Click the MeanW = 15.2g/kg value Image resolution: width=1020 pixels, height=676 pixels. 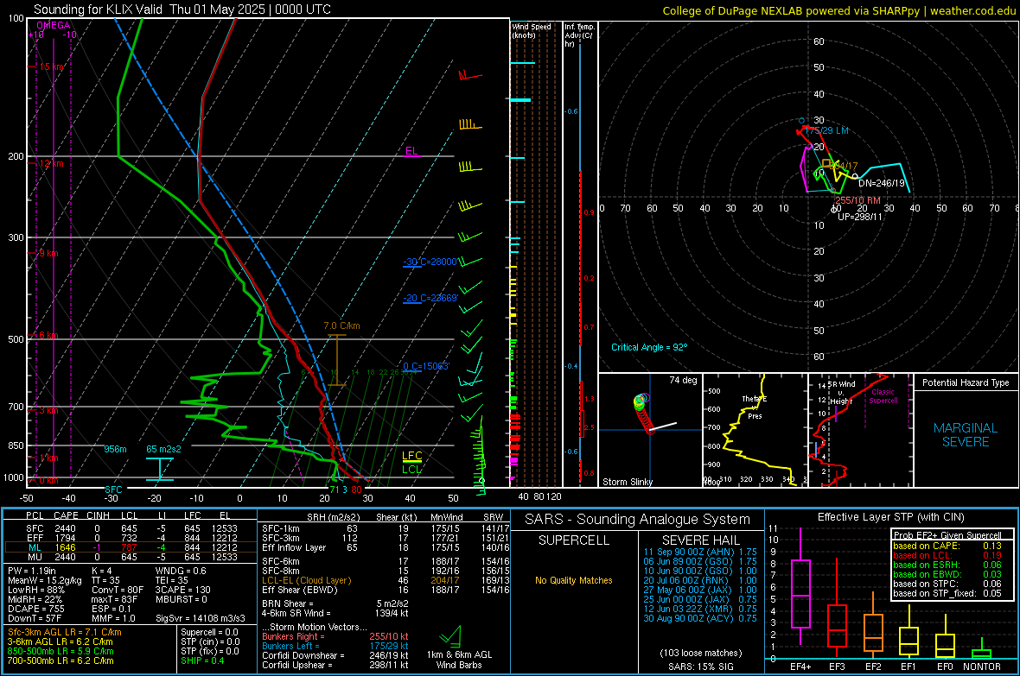pos(45,580)
